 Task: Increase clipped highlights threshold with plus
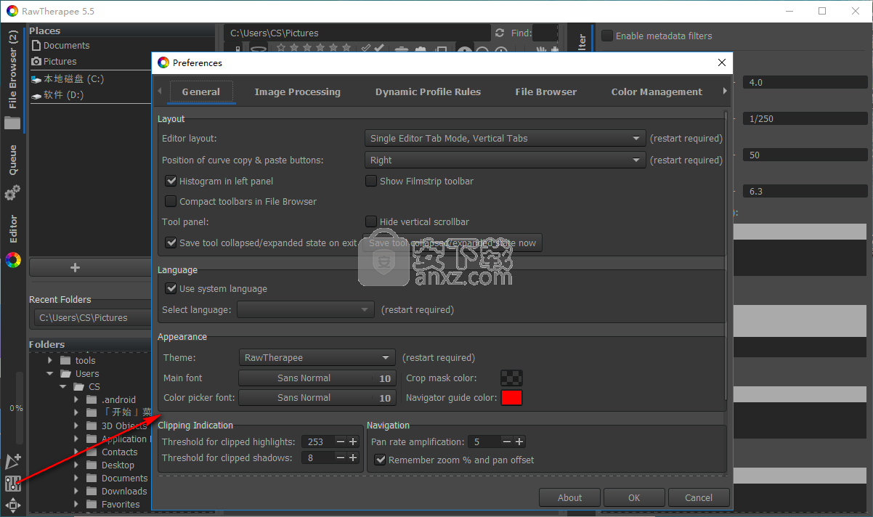(x=353, y=441)
